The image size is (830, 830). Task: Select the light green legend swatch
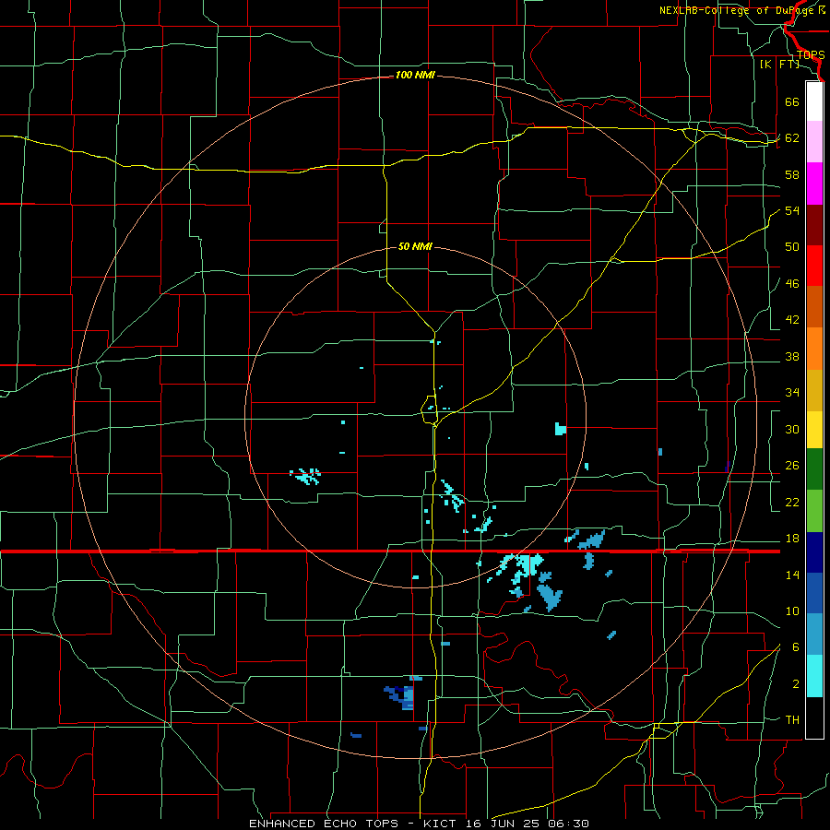pyautogui.click(x=814, y=511)
